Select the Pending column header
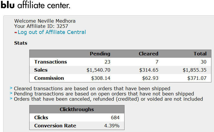The image size is (214, 132). coord(100,54)
